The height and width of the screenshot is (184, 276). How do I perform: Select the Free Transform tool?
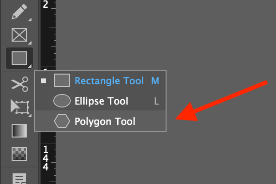tap(19, 107)
